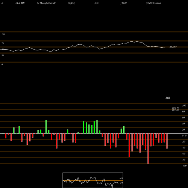Click the 109.76 value near MR axis
Viewport: 188px width, 188px height.
point(176,108)
